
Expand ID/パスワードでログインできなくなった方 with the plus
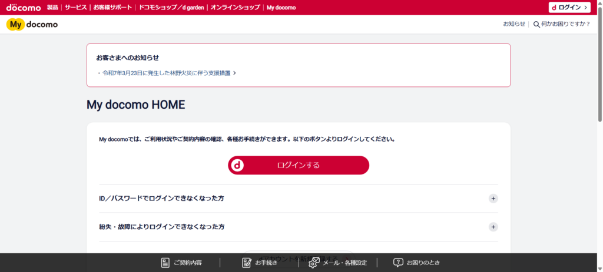(493, 199)
